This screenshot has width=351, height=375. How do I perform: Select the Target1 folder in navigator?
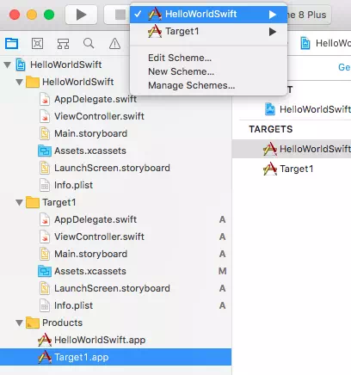(x=59, y=202)
